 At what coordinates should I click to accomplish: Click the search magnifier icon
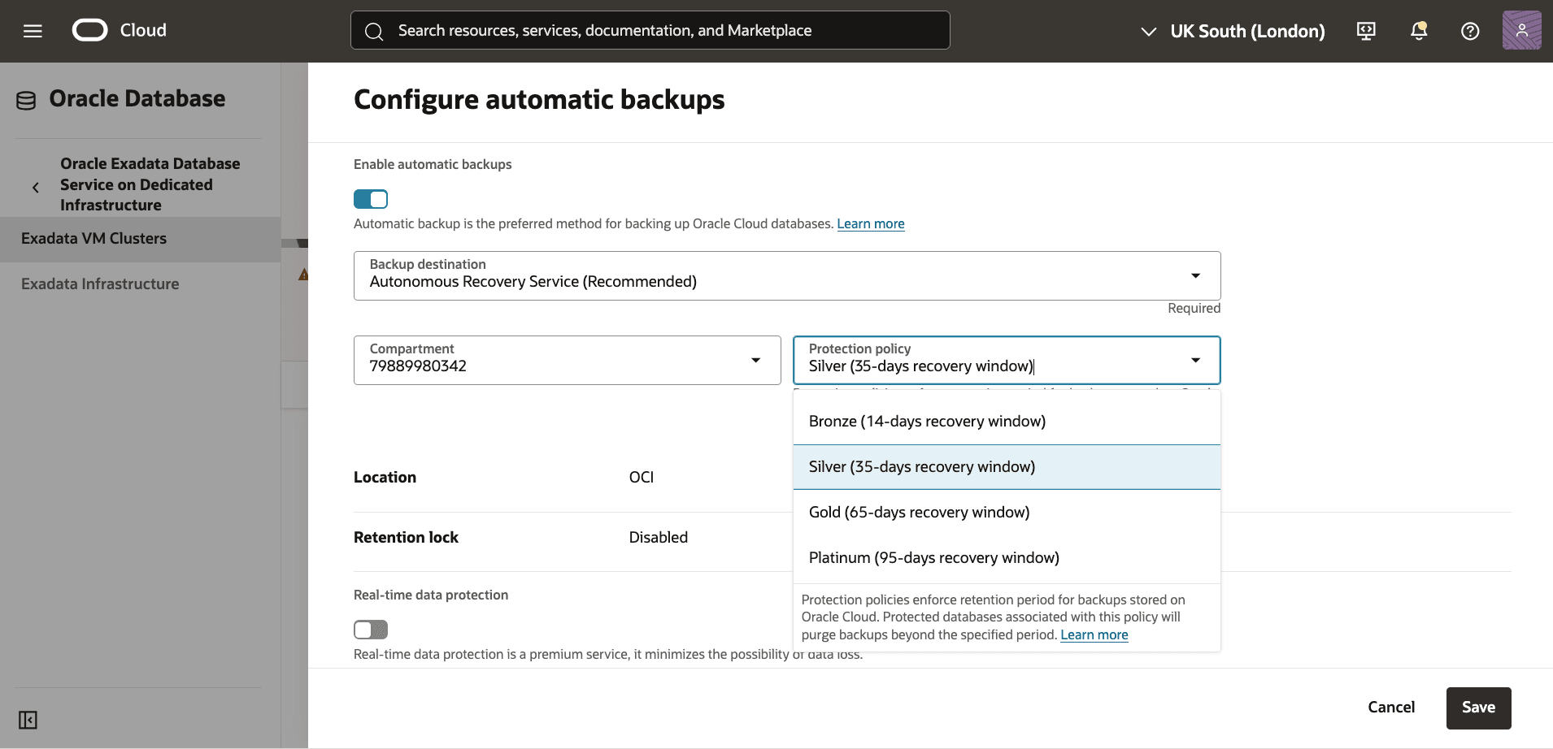(375, 32)
